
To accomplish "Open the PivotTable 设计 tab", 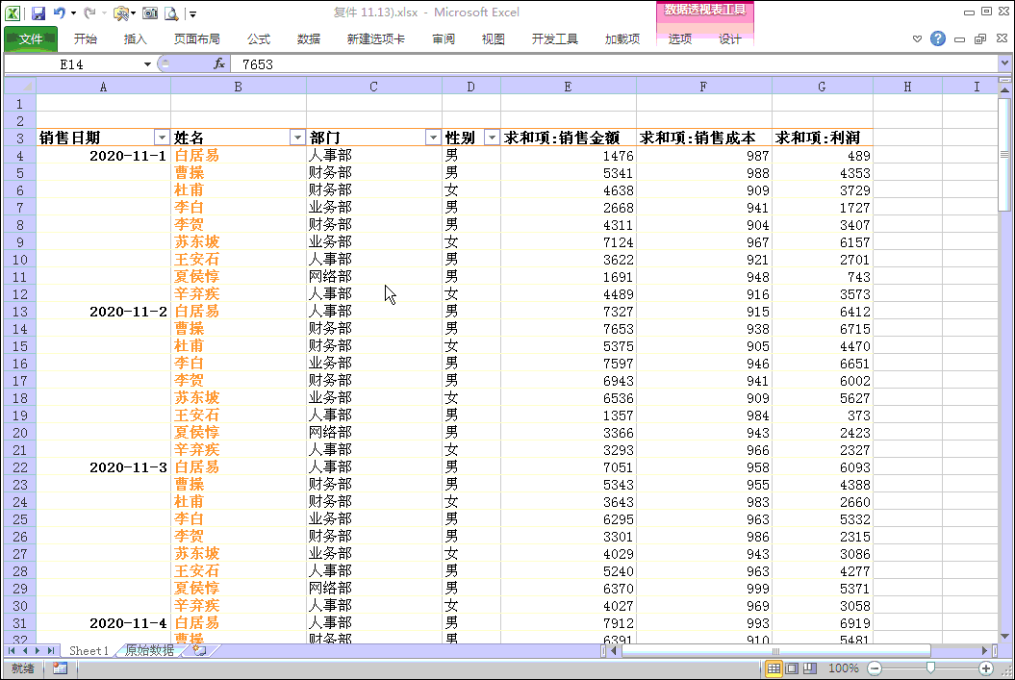I will click(729, 38).
